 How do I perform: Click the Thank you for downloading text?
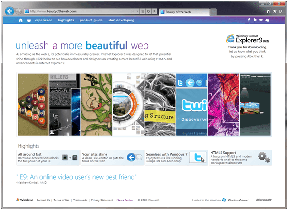click(247, 47)
